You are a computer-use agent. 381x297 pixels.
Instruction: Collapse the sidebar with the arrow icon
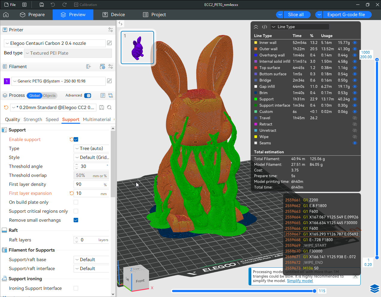click(x=120, y=23)
